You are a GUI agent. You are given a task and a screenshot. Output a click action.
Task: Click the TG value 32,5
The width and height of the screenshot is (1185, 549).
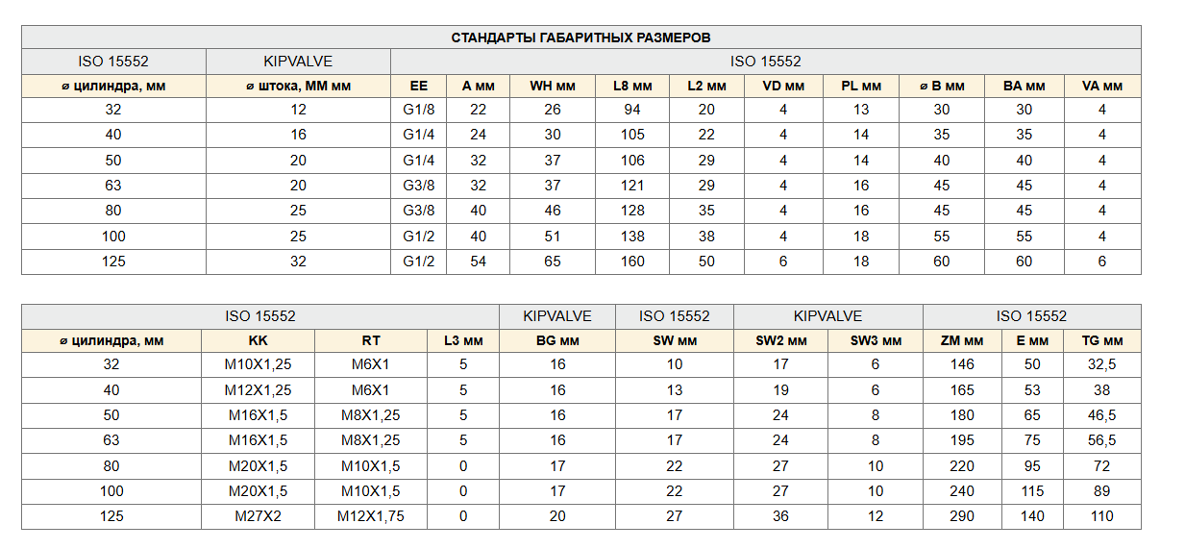(x=1102, y=364)
